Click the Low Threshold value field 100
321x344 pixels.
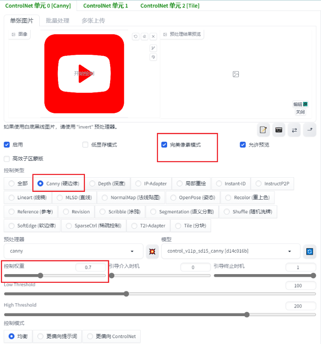pos(300,286)
